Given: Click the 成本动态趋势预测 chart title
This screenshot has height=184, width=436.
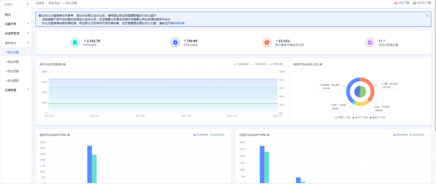Looking at the screenshot, I should (53, 64).
